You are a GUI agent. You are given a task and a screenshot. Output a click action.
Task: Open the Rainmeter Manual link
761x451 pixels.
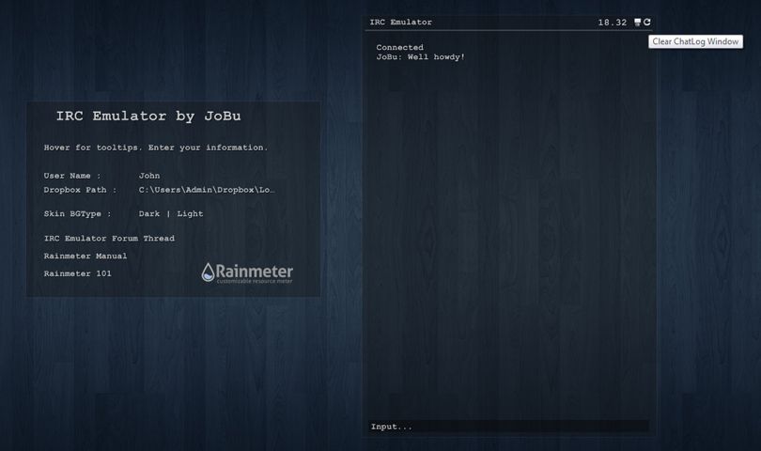coord(85,257)
